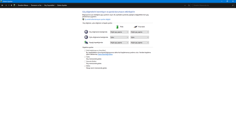The height and width of the screenshot is (122, 236).
Task: Go up one level with up arrow
Action: click(x=12, y=5)
